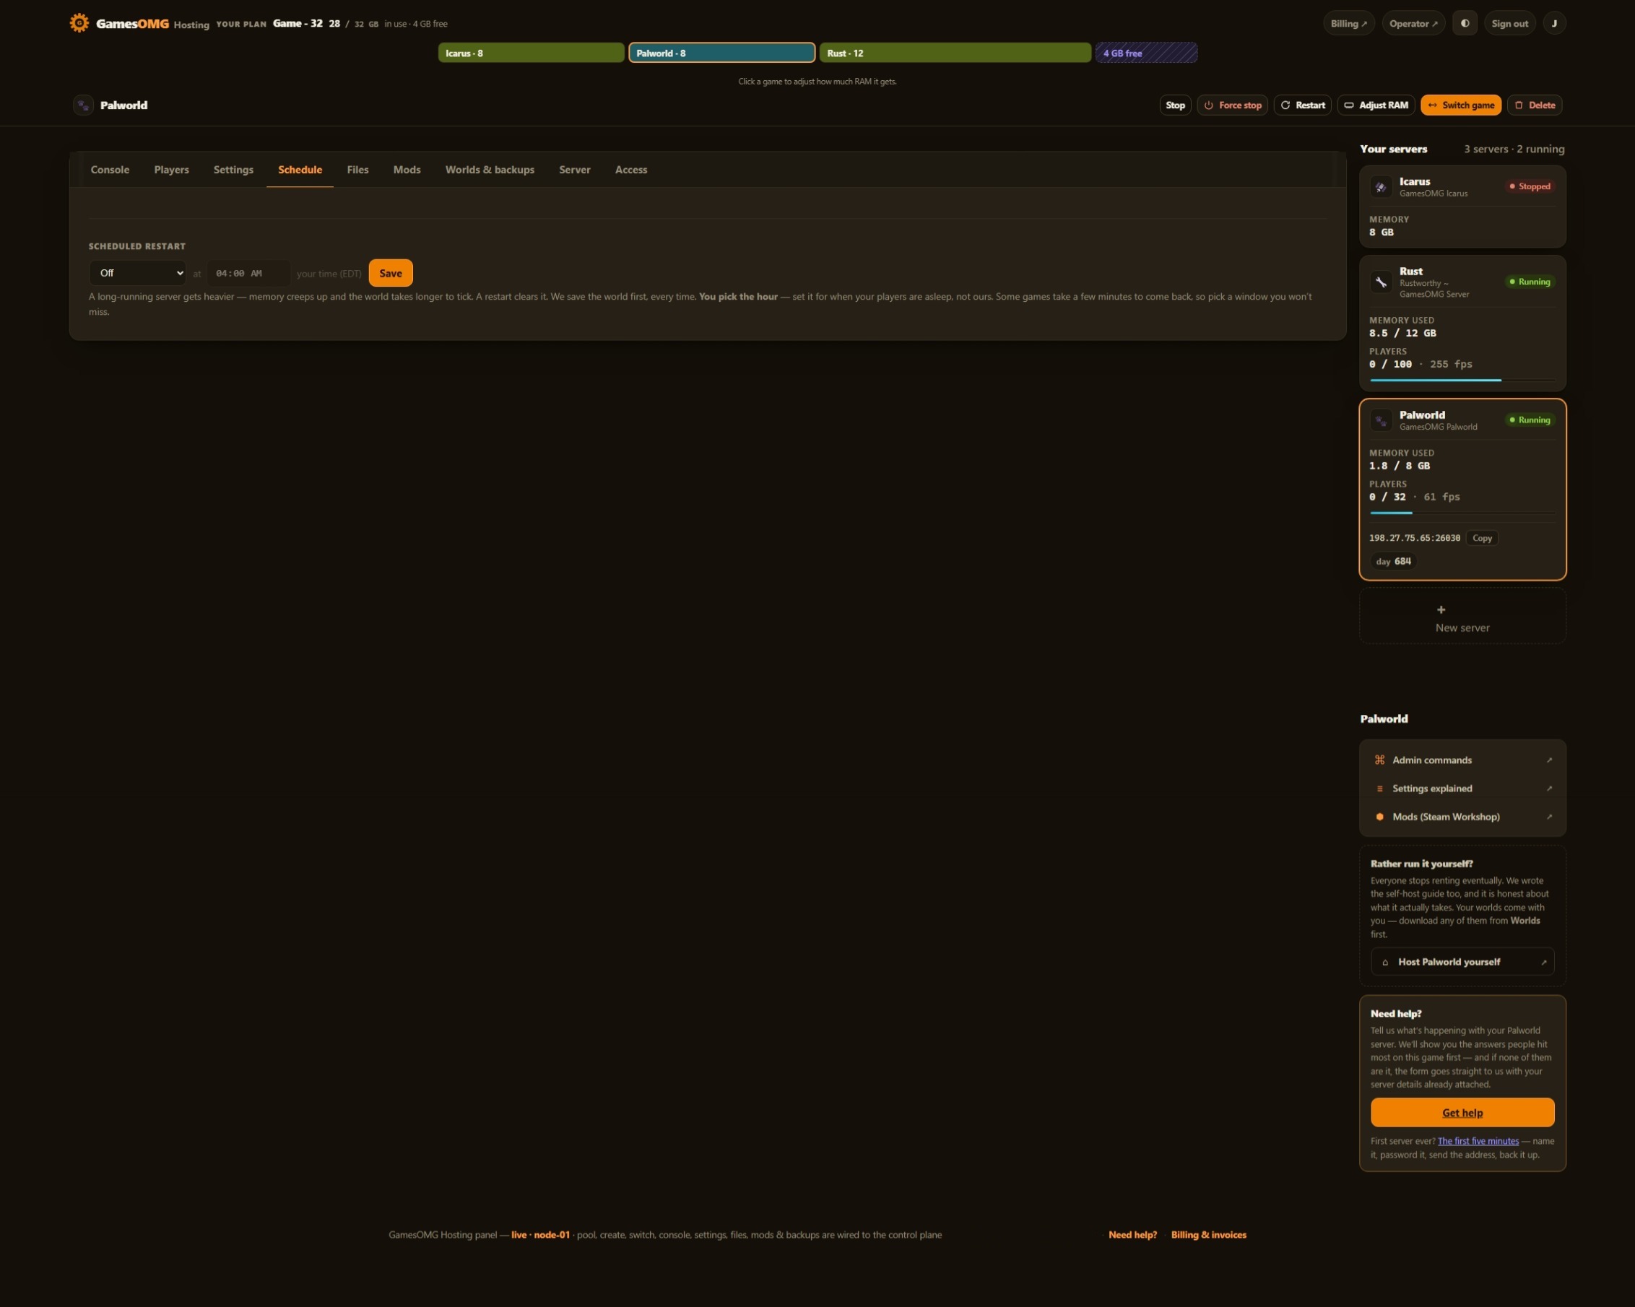Go to the Settings tab
This screenshot has height=1307, width=1635.
(x=233, y=170)
